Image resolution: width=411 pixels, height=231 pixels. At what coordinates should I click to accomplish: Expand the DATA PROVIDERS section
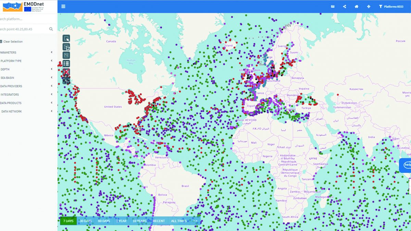pos(51,86)
